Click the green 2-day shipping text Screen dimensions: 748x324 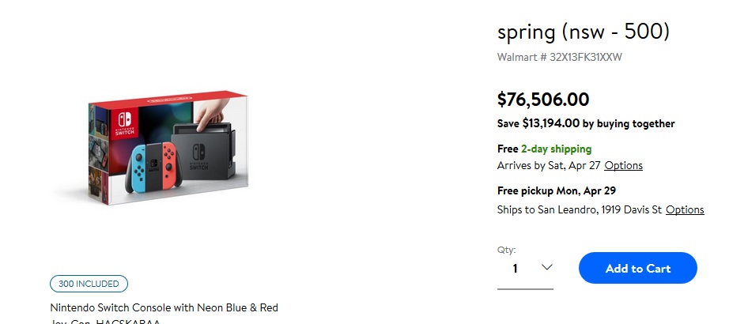pyautogui.click(x=556, y=149)
